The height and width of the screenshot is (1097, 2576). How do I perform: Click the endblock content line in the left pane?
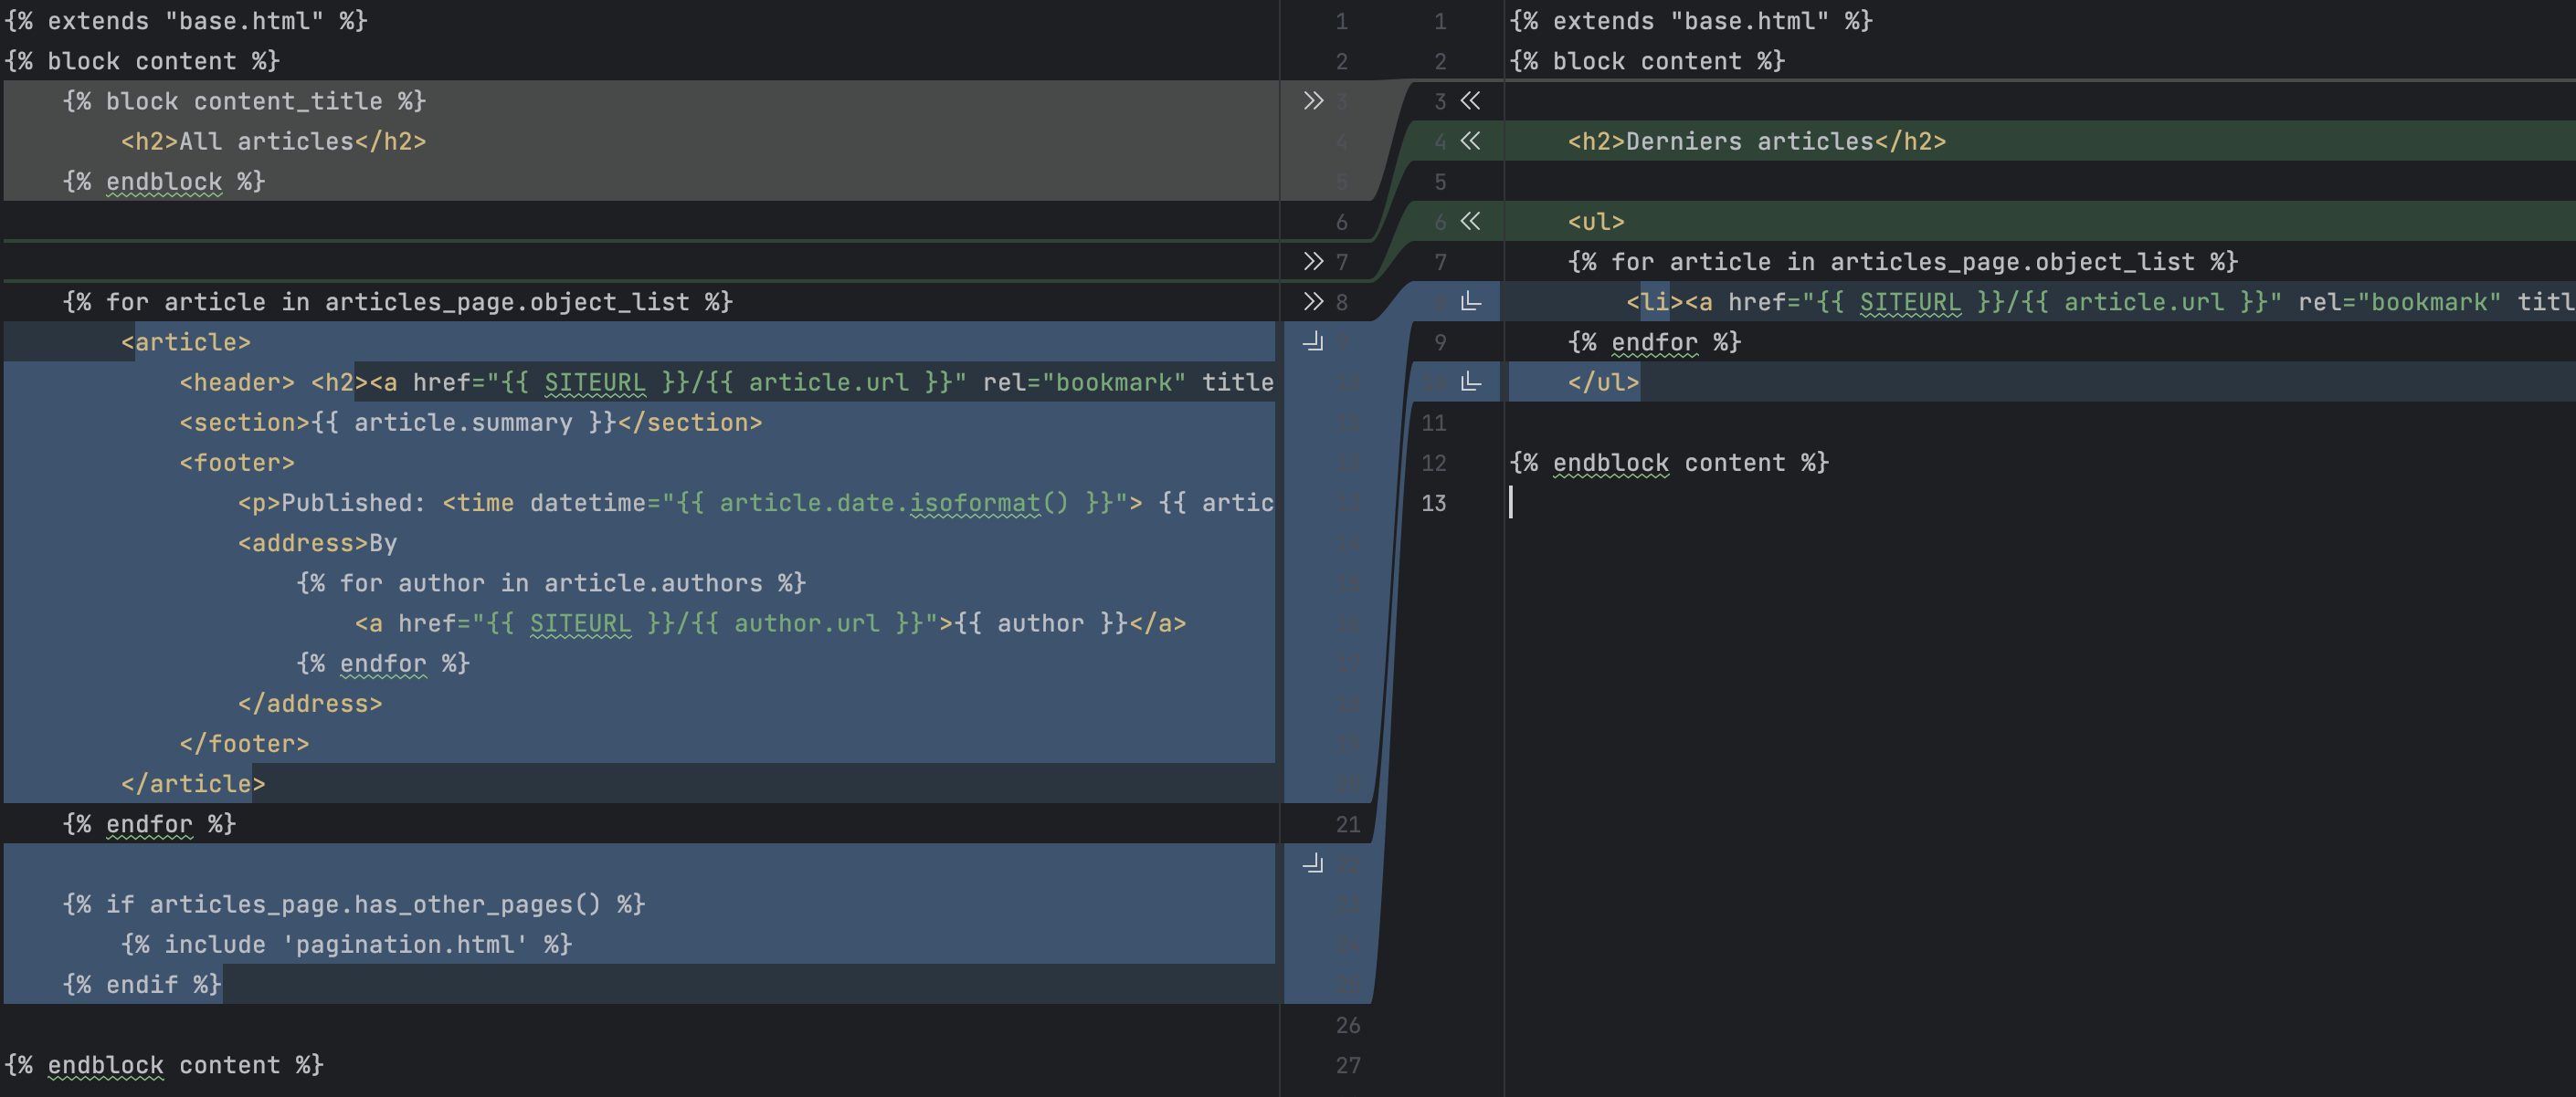point(164,1065)
